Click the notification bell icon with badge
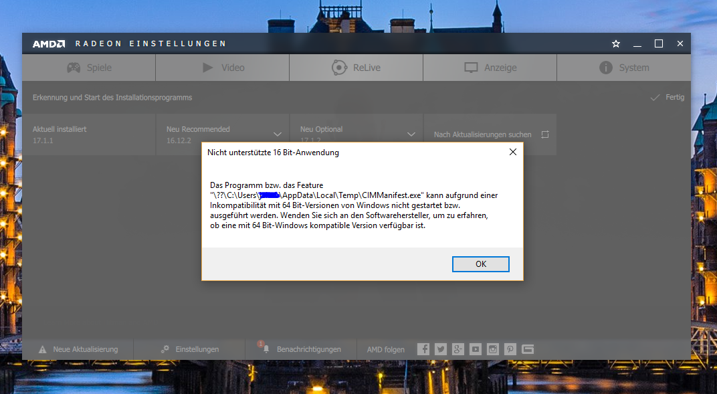717x394 pixels. point(265,348)
